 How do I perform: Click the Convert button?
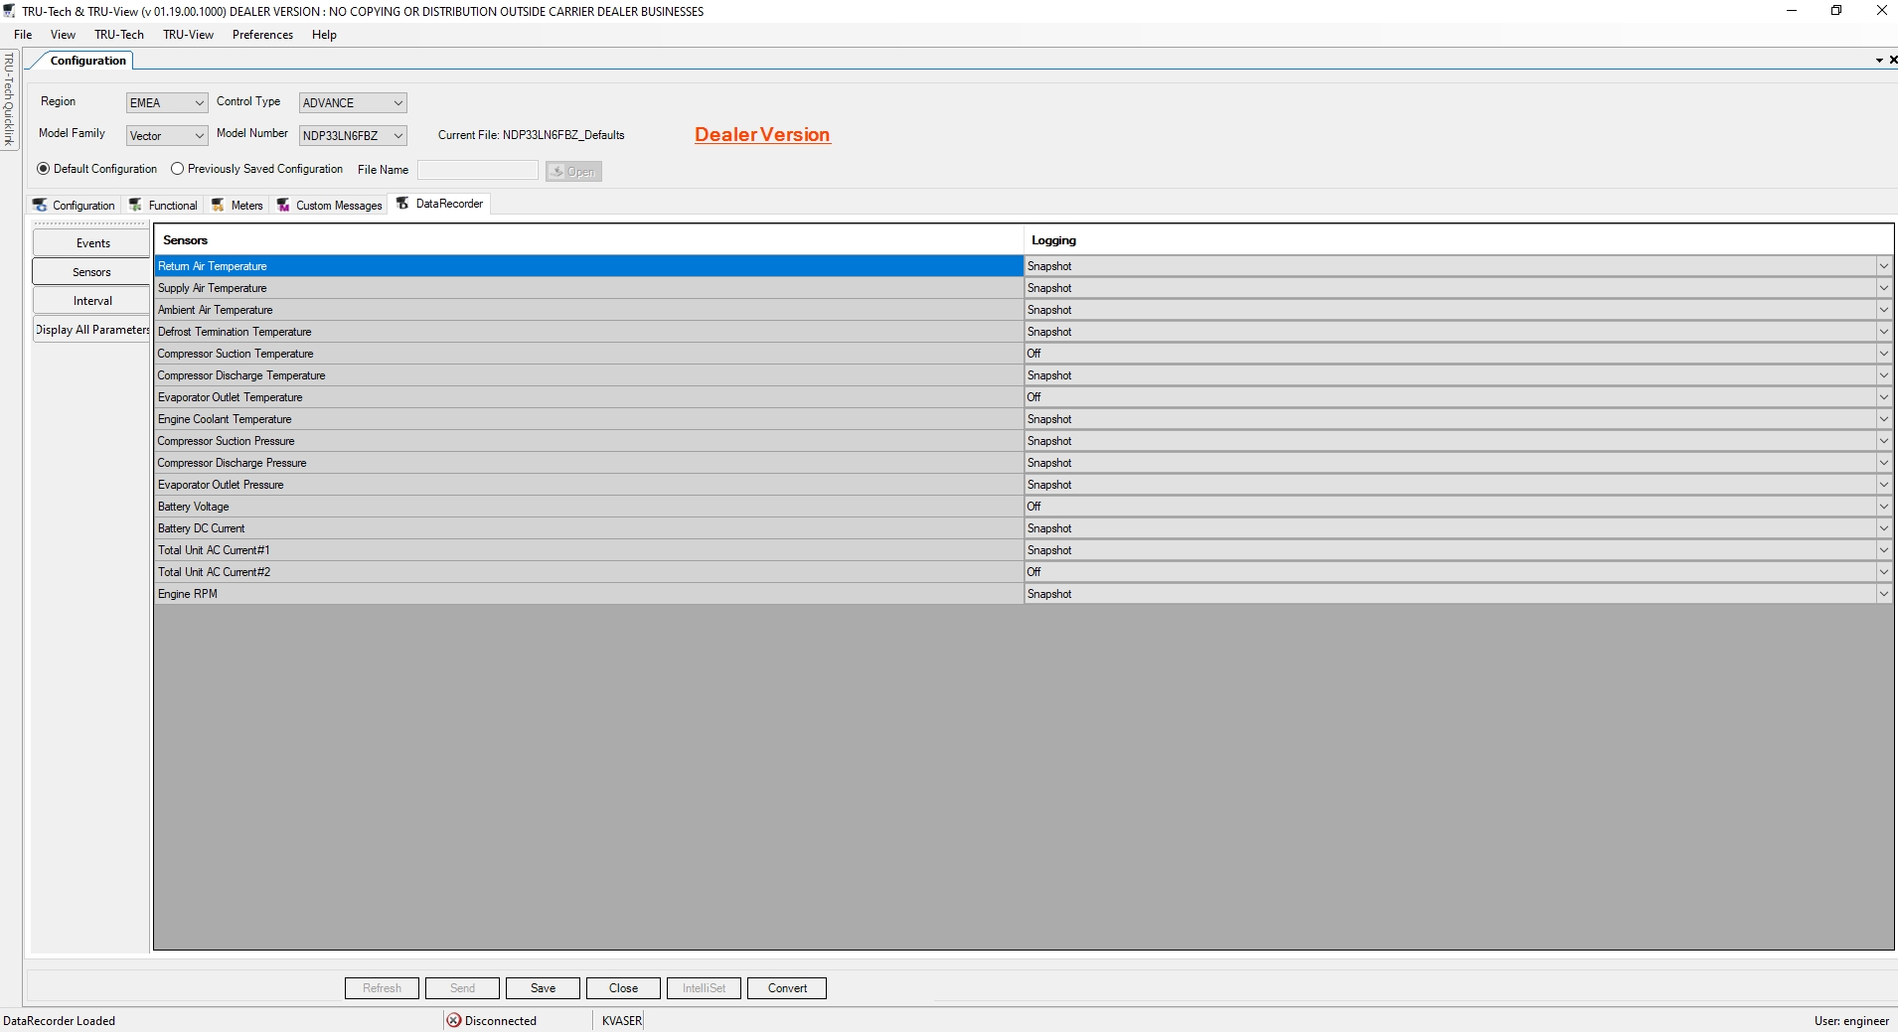pyautogui.click(x=786, y=988)
